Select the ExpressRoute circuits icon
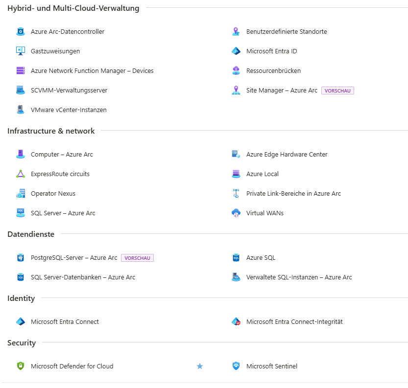This screenshot has height=388, width=408. (20, 174)
